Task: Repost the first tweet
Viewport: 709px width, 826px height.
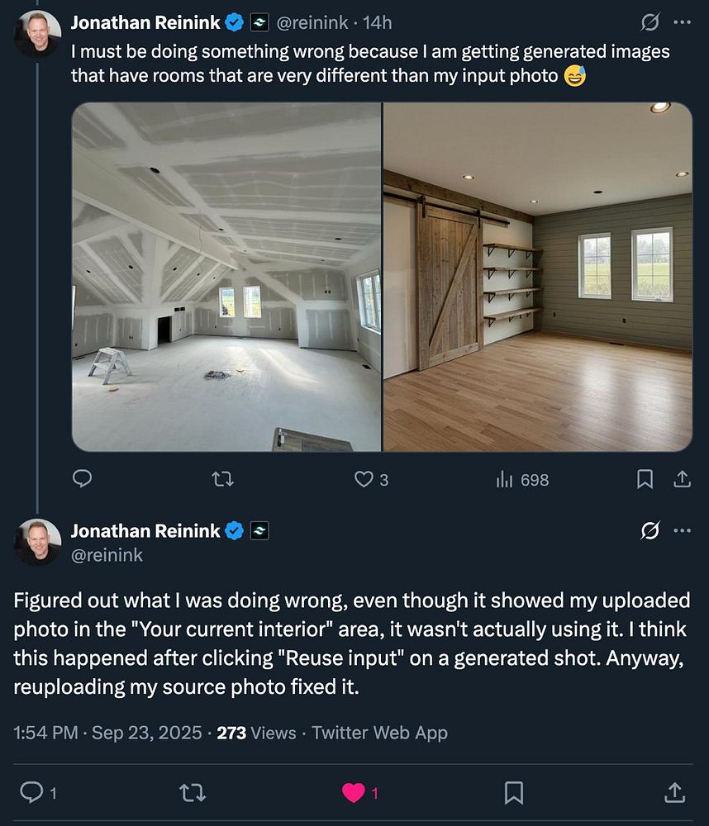Action: coord(222,479)
